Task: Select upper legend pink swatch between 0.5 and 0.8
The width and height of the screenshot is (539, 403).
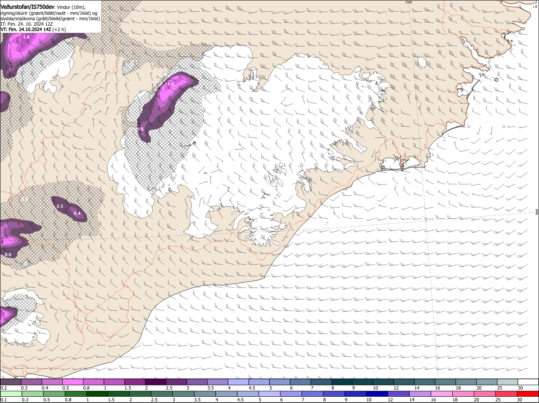Action: (x=72, y=382)
